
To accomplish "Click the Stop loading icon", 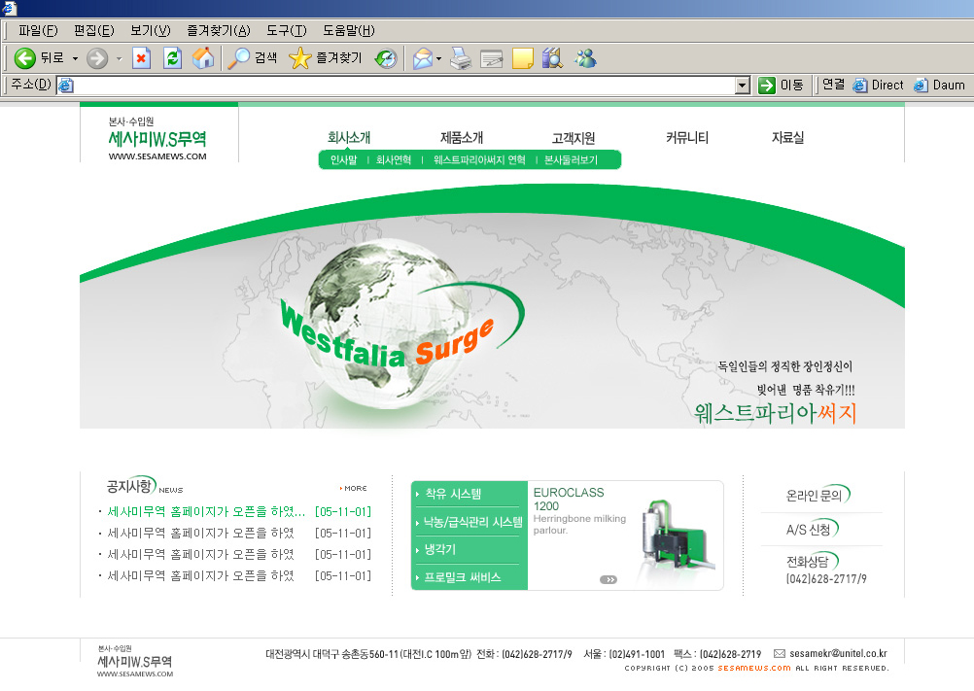I will coord(141,58).
